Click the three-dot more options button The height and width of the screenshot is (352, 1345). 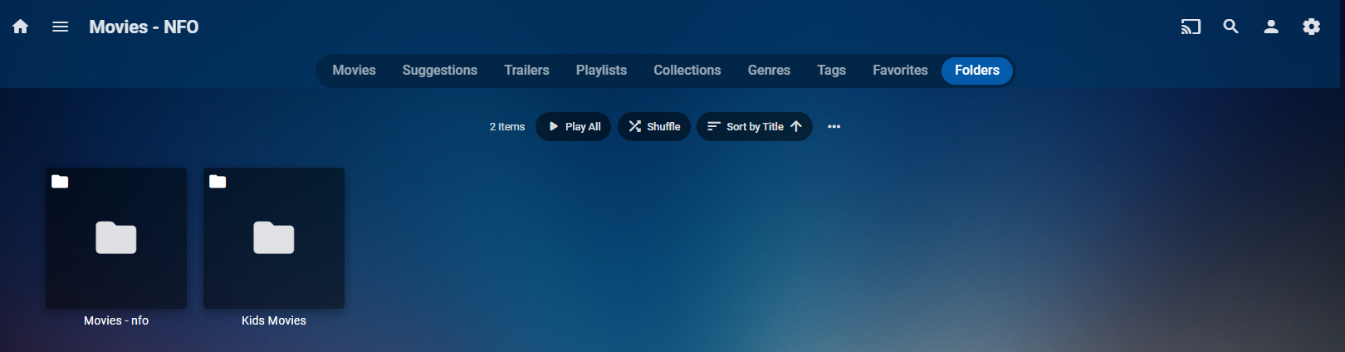[834, 127]
